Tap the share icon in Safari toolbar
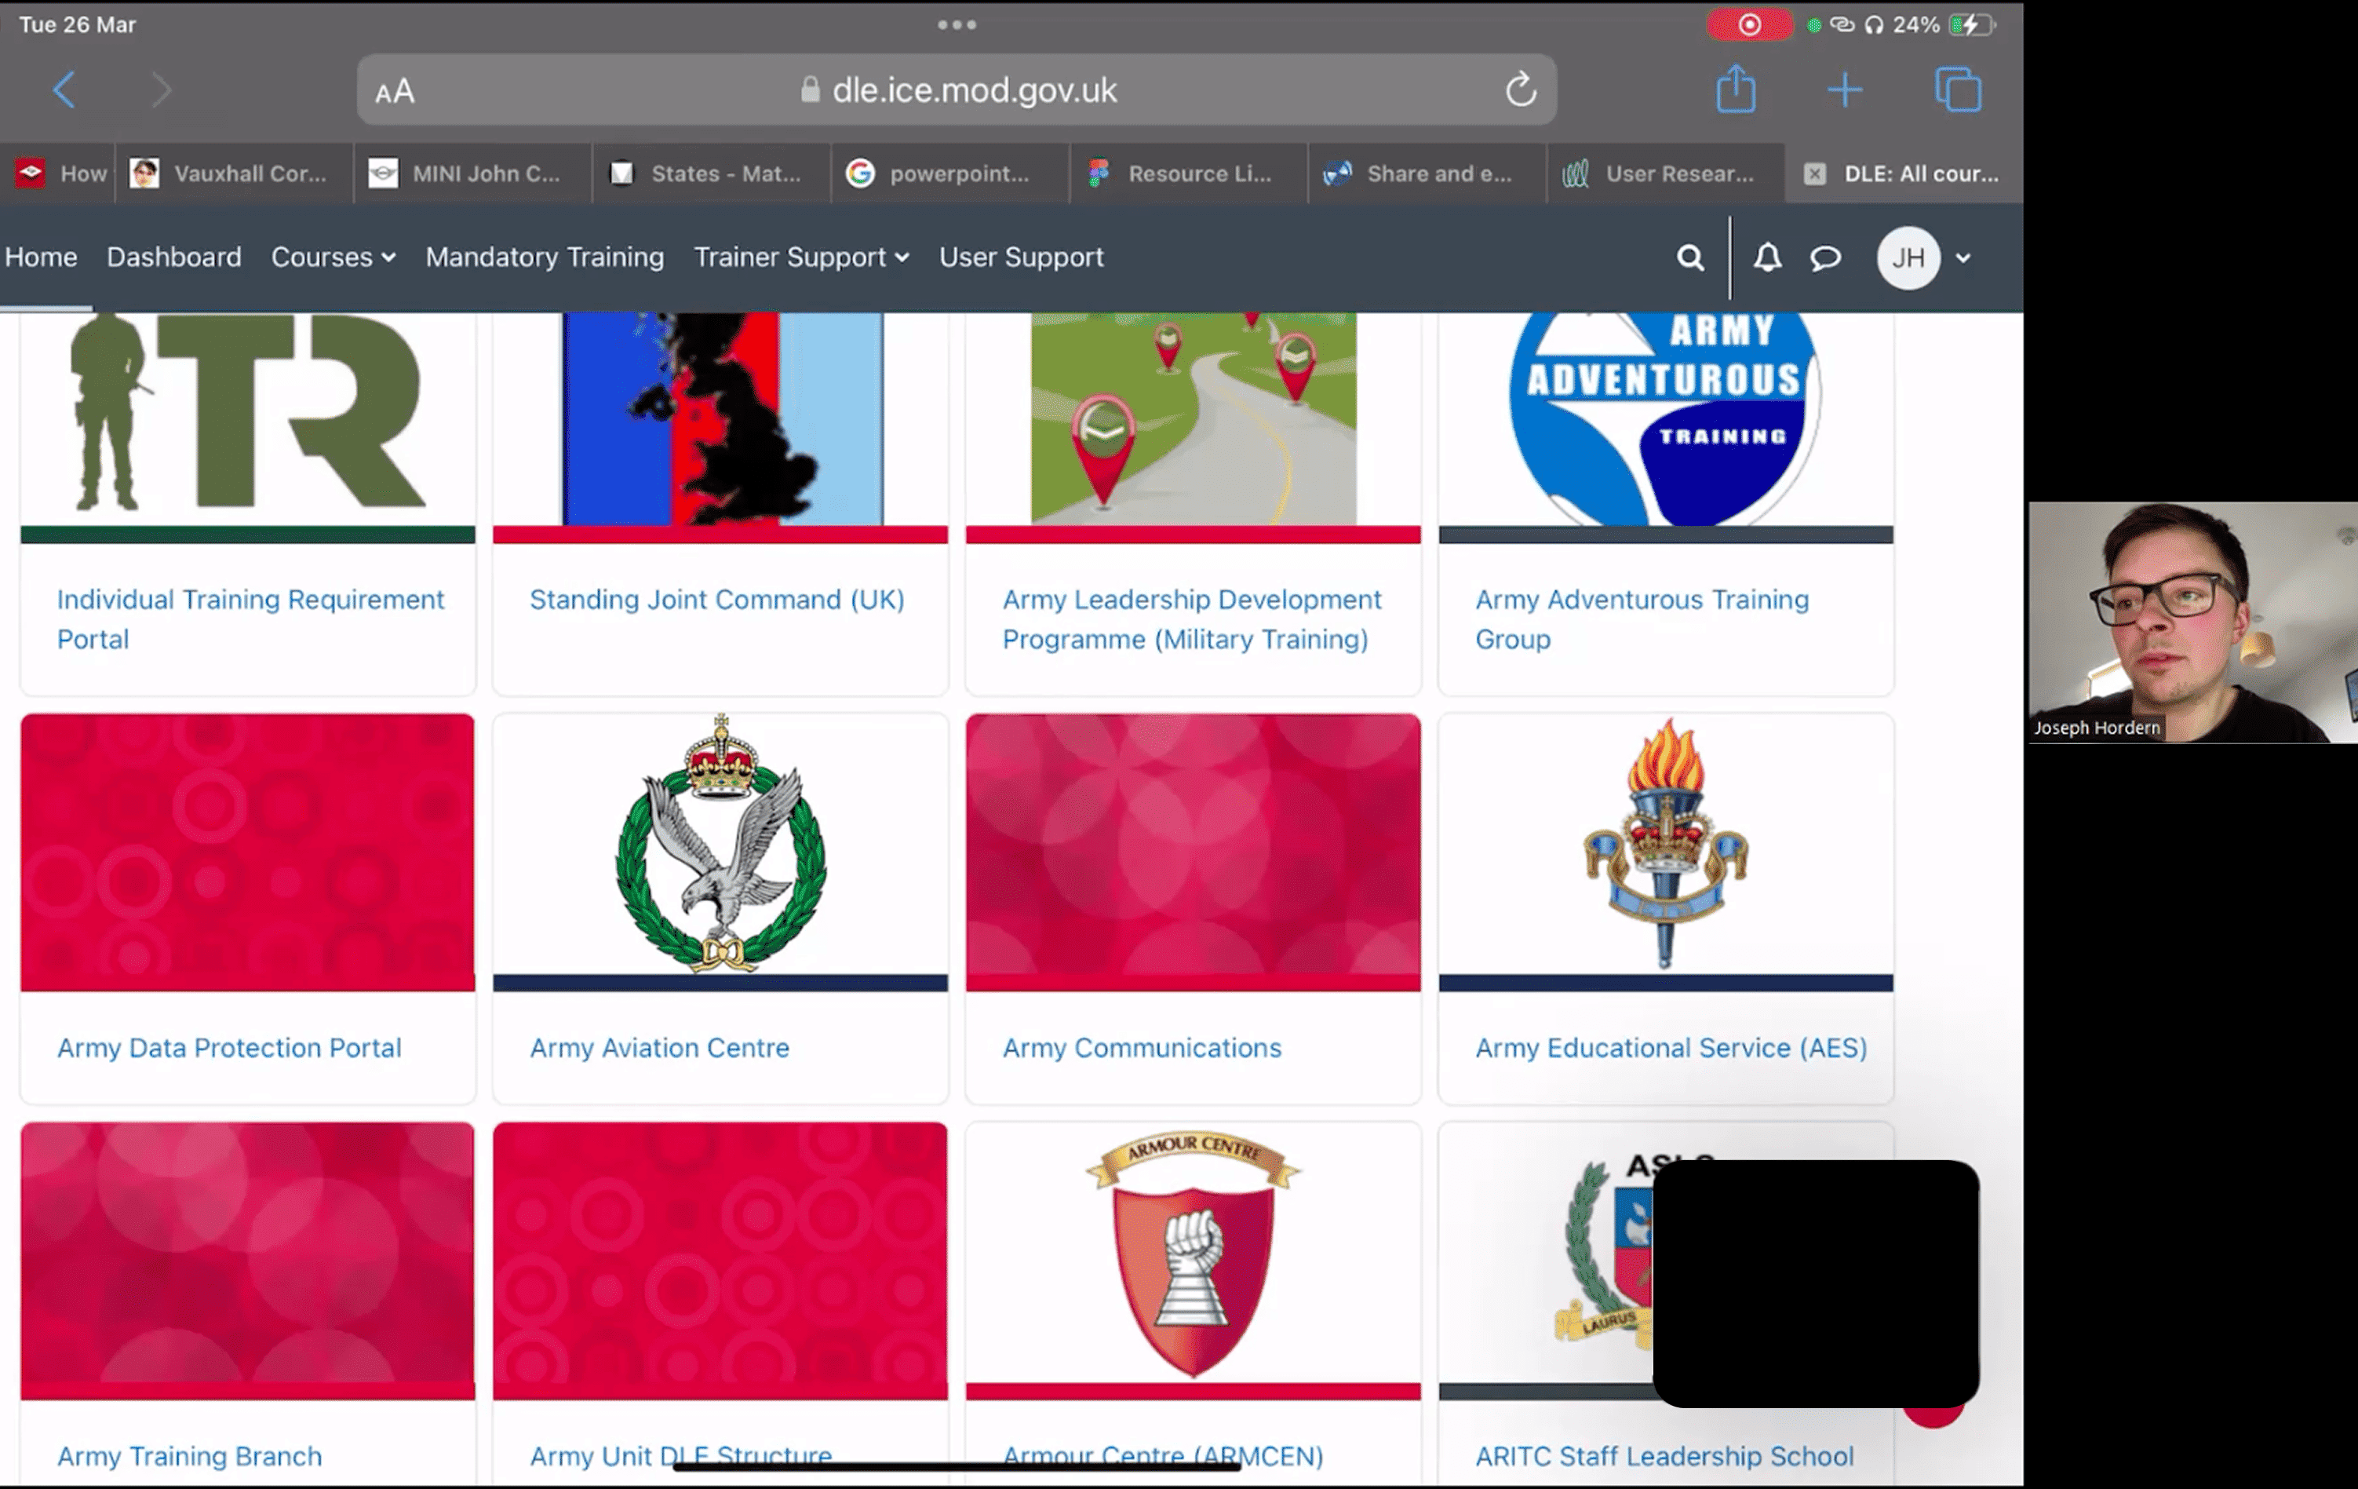 point(1735,90)
